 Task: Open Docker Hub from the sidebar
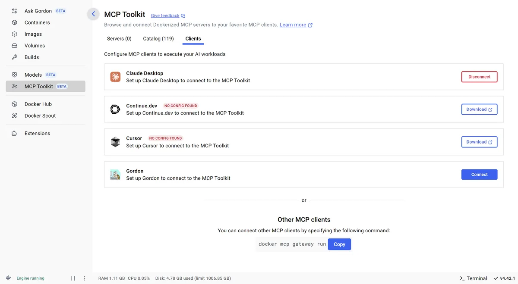(x=45, y=104)
